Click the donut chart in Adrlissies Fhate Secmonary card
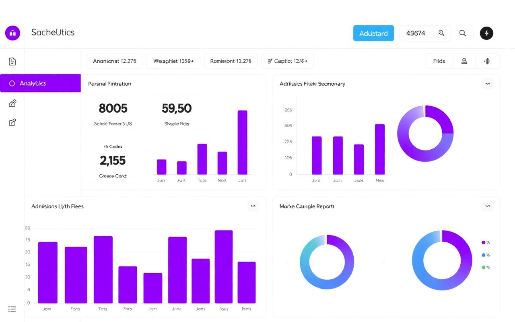 (x=425, y=134)
